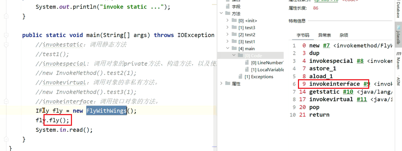
Task: Click the commented //test1(); line
Action: [52, 54]
